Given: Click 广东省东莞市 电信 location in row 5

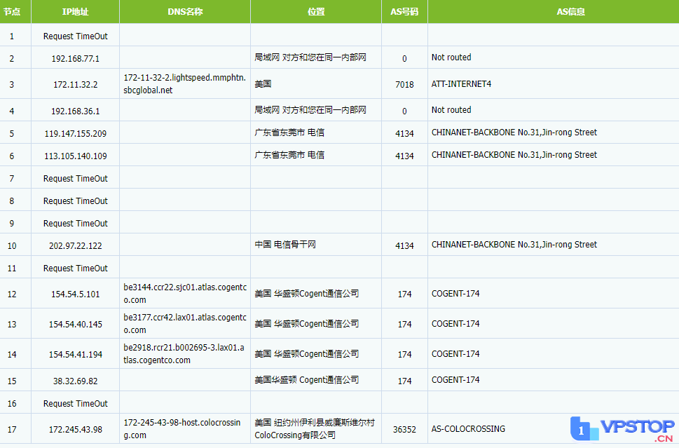Looking at the screenshot, I should [289, 133].
